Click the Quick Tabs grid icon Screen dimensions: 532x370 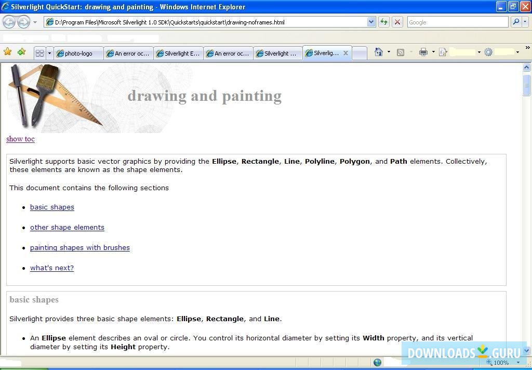pos(39,54)
